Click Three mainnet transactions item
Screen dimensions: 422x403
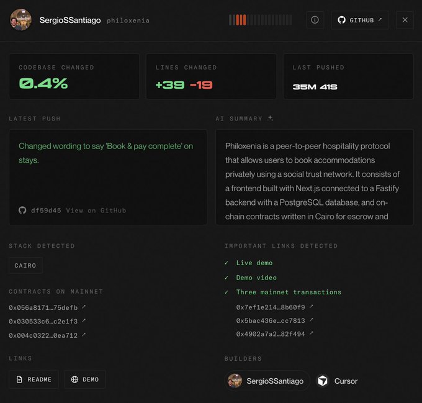[x=289, y=292]
